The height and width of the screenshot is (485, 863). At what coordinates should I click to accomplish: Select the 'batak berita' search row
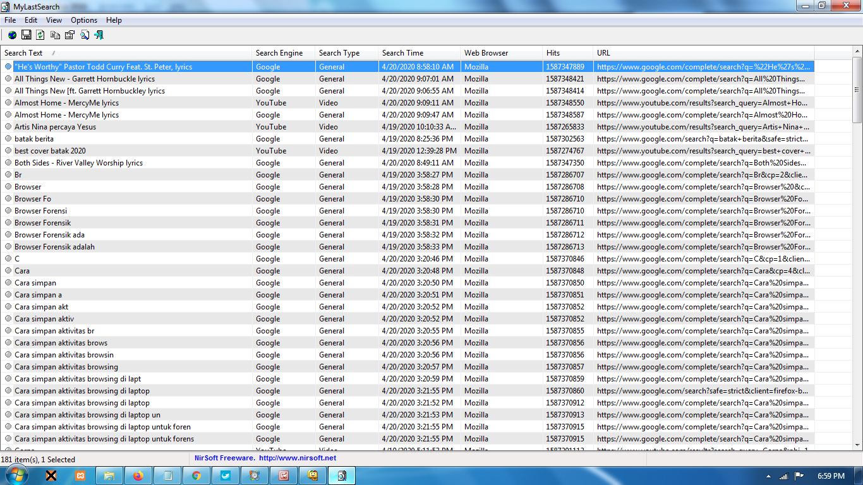(34, 139)
